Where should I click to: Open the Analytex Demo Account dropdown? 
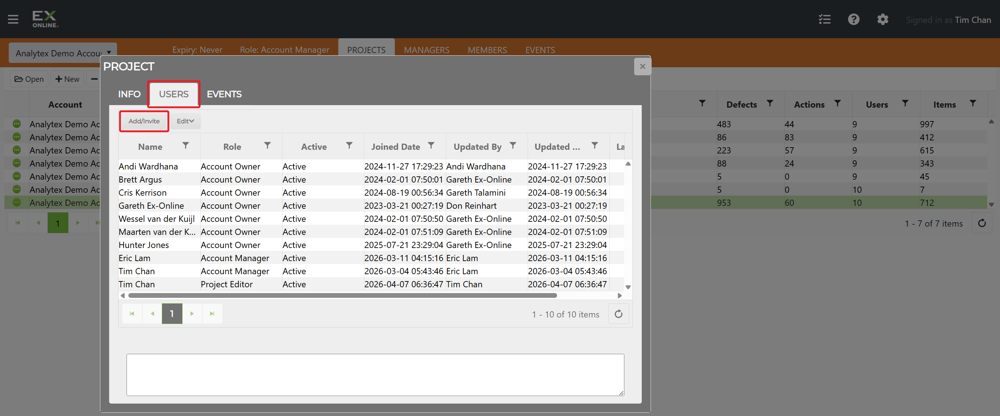(x=63, y=53)
